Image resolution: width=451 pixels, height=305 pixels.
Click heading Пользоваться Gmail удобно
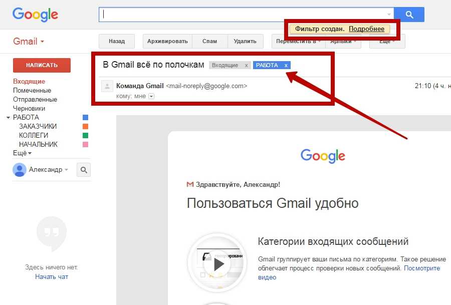(273, 203)
